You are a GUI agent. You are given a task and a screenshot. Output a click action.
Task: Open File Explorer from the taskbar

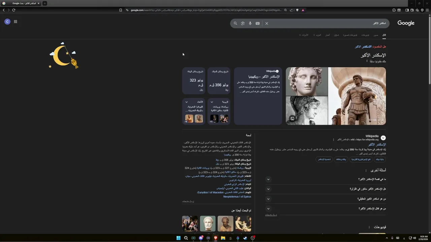(223, 238)
